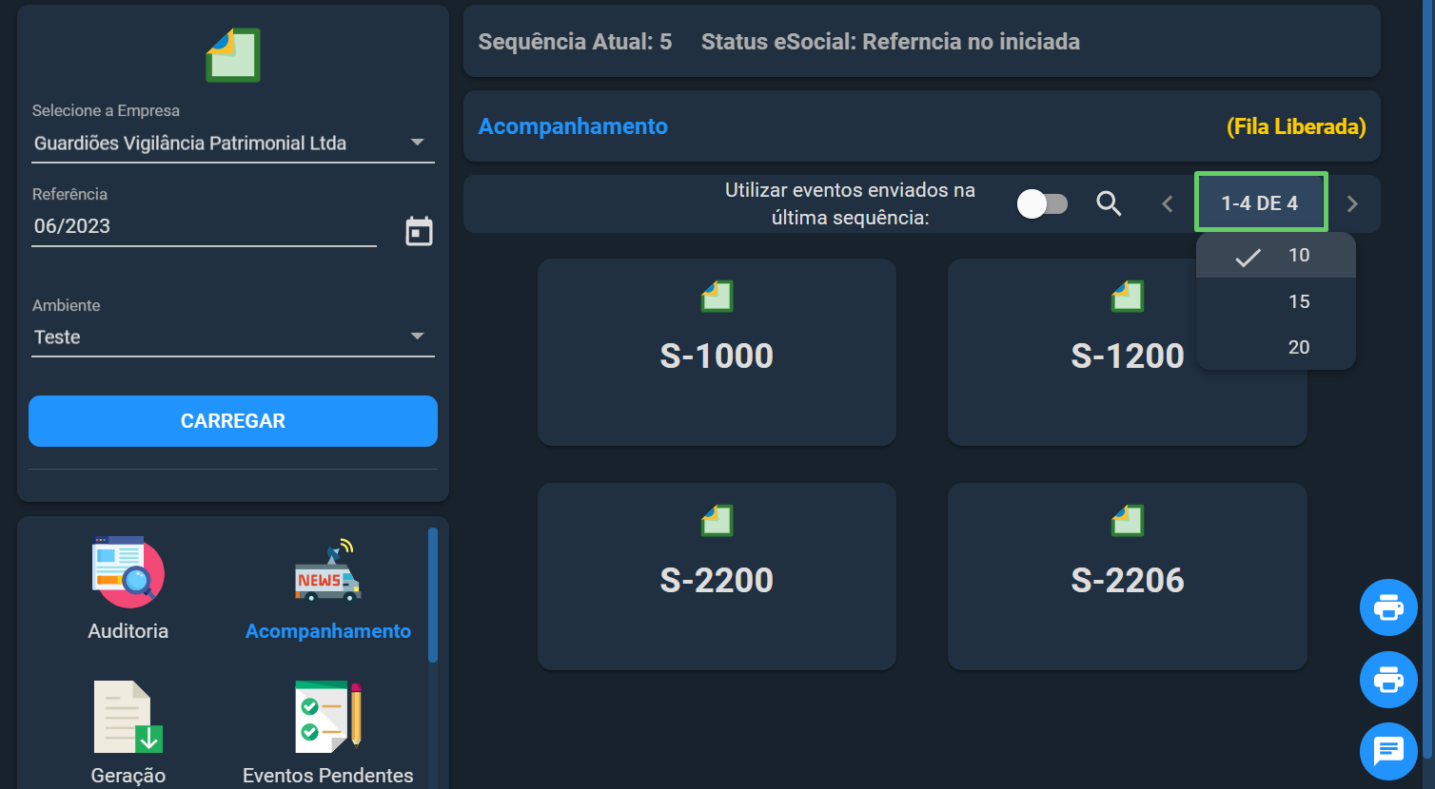
Task: Open the Eventos Pendentes checklist icon
Action: click(x=328, y=717)
